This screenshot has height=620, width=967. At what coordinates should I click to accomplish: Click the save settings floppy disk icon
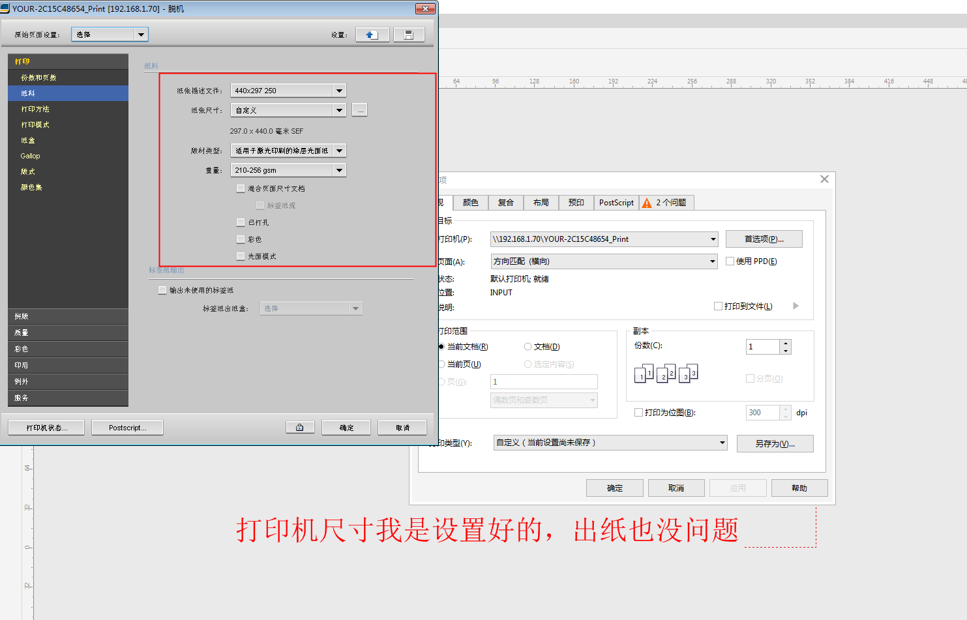pos(408,35)
